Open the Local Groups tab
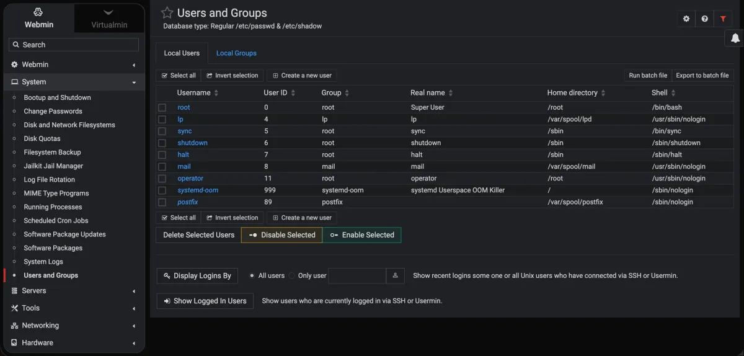This screenshot has height=356, width=744. click(x=236, y=53)
